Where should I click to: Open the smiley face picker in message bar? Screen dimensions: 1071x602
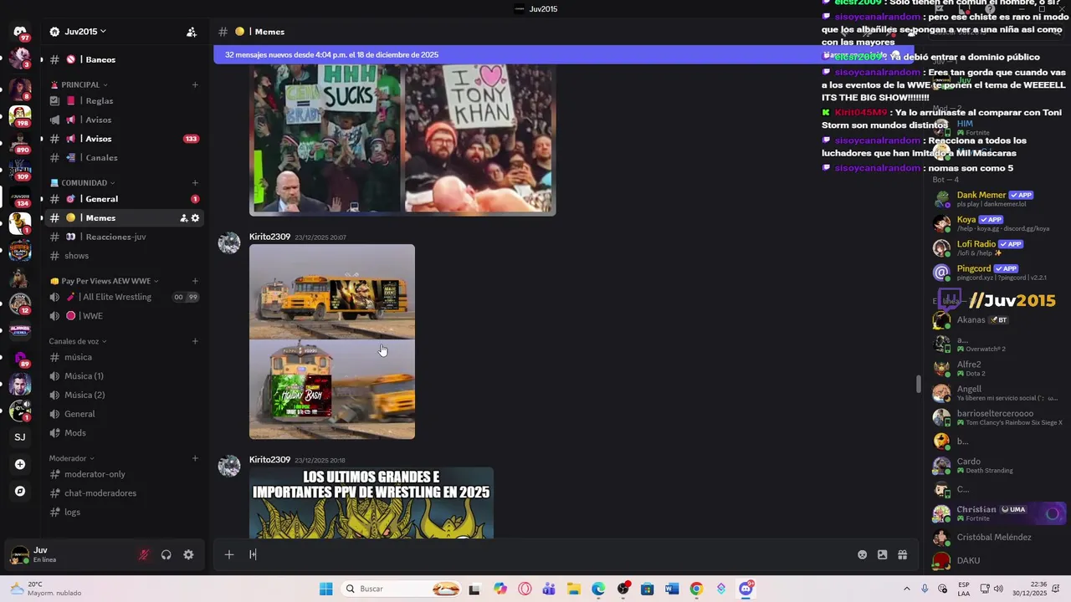[863, 554]
